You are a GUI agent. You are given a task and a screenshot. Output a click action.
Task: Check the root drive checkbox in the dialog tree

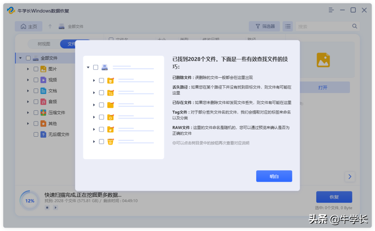click(96, 67)
